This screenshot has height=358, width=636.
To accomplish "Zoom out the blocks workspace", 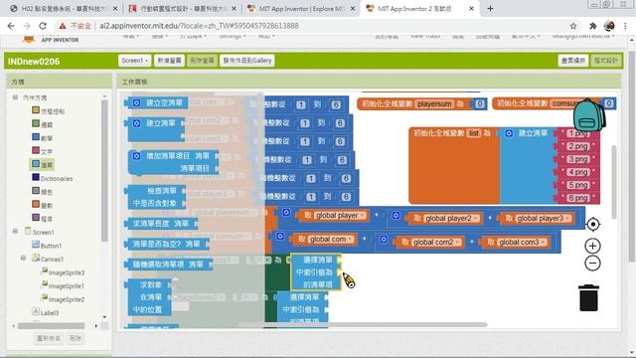I will click(x=592, y=263).
